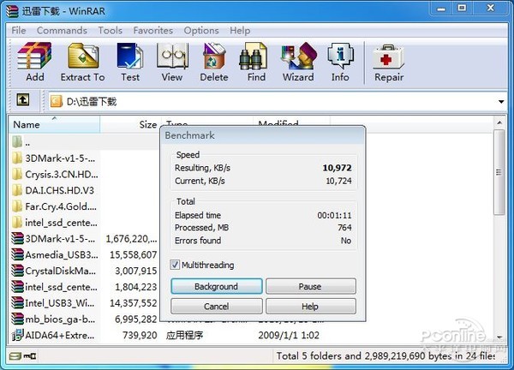This screenshot has width=514, height=370.
Task: Click the file list scroll up arrow
Action: (x=499, y=122)
